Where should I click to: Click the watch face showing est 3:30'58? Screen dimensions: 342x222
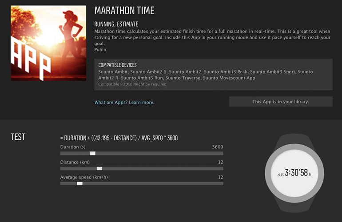click(294, 173)
